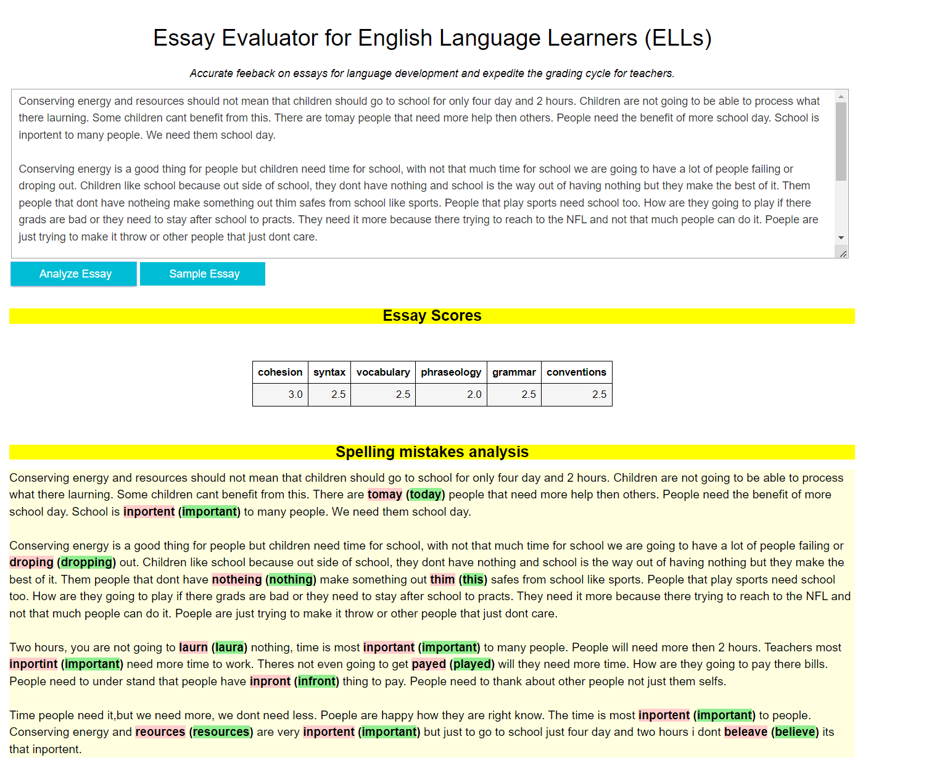This screenshot has width=950, height=763.
Task: Click the misspelled word inportant
Action: [x=389, y=648]
